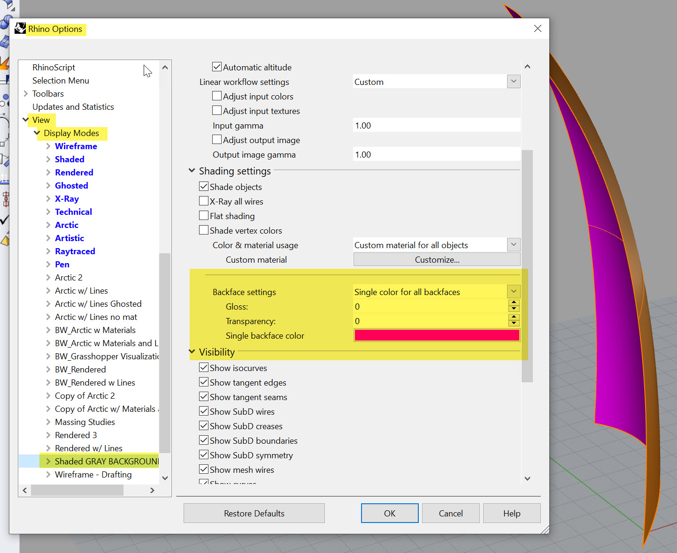The height and width of the screenshot is (553, 677).
Task: Disable Automatic altitude checkbox
Action: [x=217, y=67]
